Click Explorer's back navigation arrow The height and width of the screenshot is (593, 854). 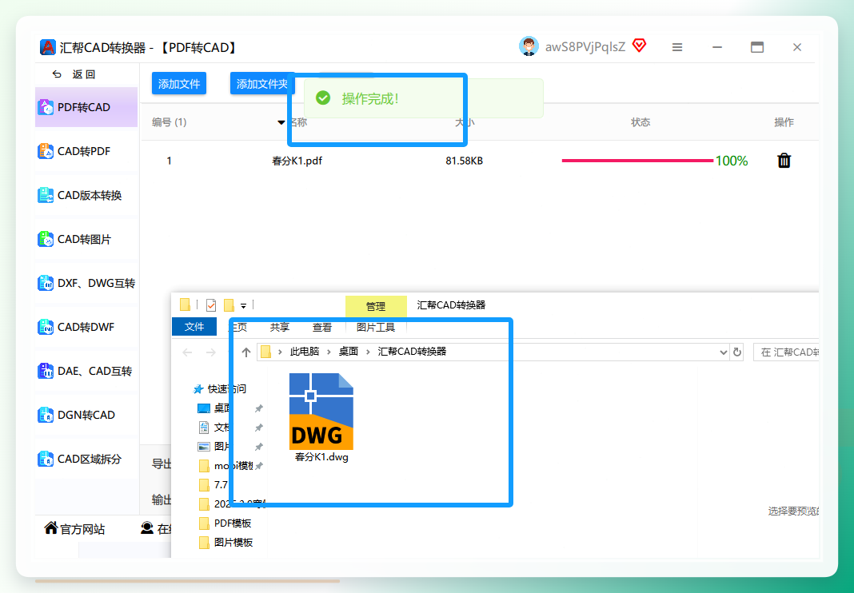coord(187,352)
